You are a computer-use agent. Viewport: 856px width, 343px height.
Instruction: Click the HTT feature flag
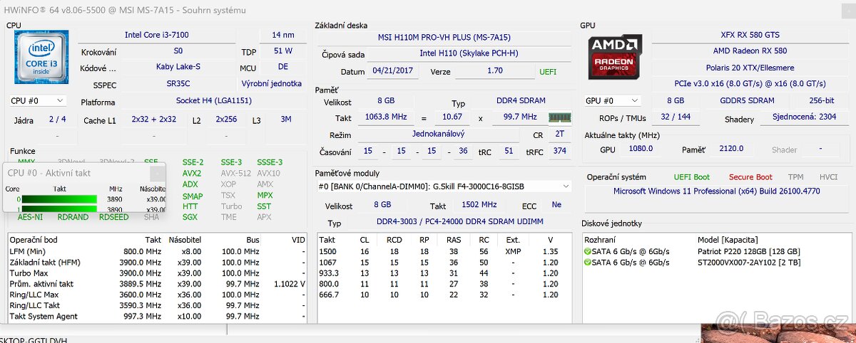click(x=190, y=206)
